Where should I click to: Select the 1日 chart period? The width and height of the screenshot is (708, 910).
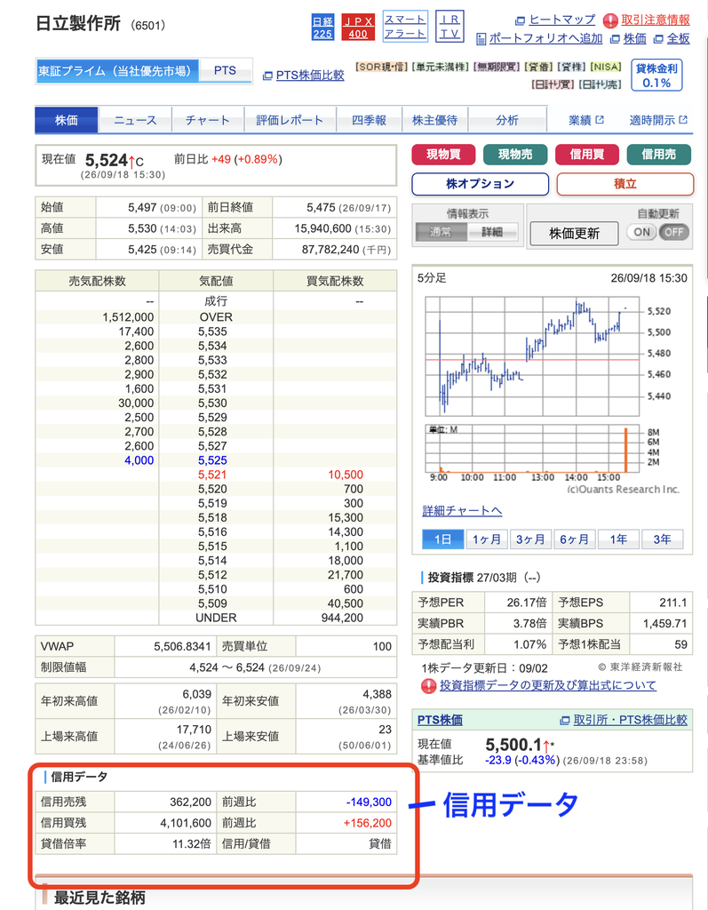[x=442, y=539]
